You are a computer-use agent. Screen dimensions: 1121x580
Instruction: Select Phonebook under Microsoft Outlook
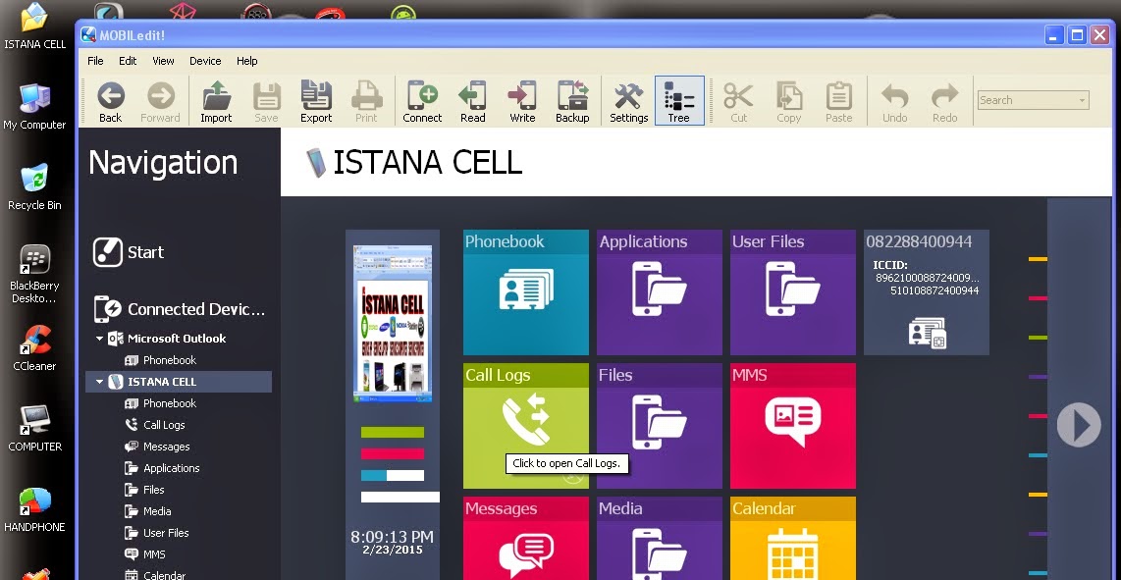161,360
